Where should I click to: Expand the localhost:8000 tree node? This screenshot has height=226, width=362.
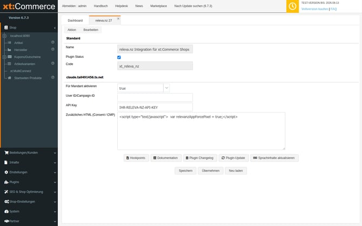pyautogui.click(x=4, y=36)
